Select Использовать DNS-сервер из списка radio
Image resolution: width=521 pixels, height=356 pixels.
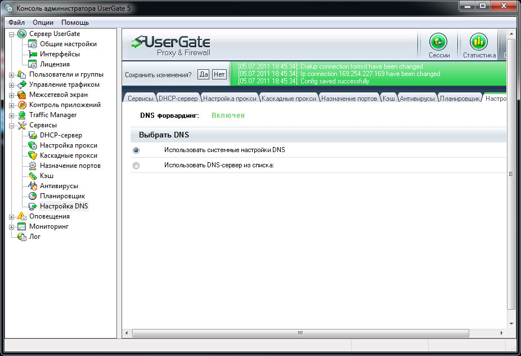pyautogui.click(x=136, y=166)
